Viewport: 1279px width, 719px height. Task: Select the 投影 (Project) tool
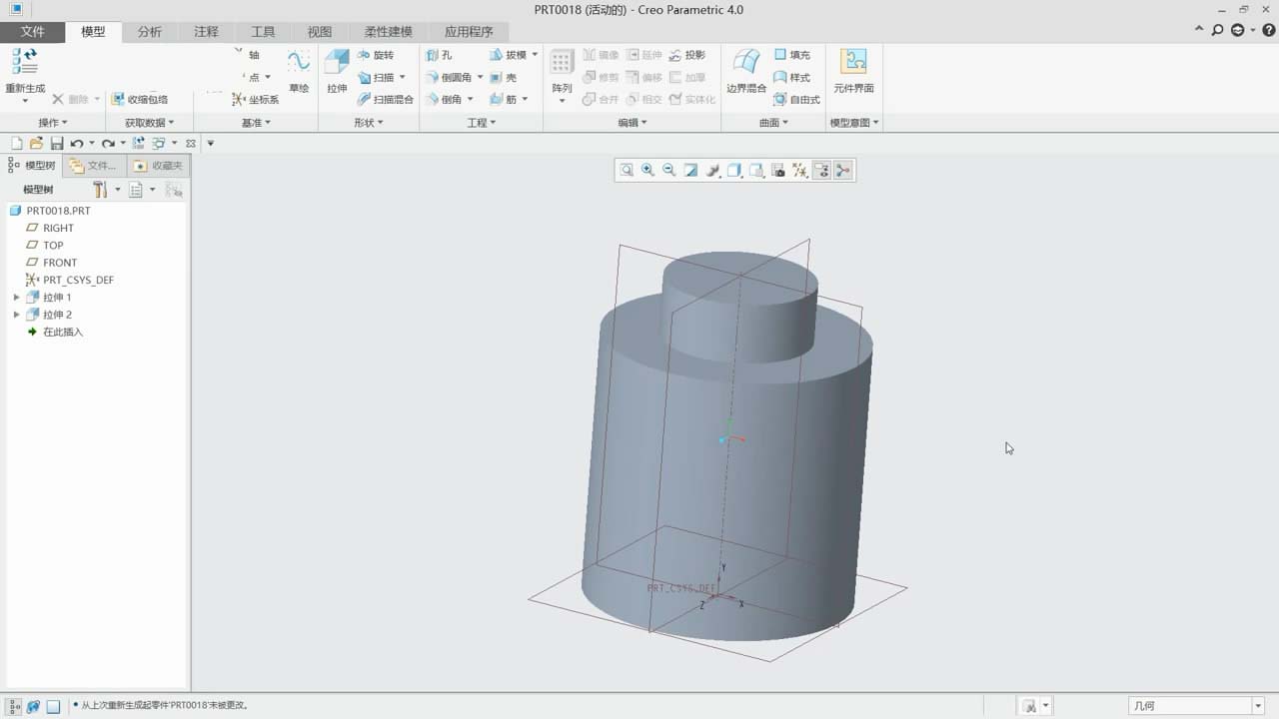pyautogui.click(x=687, y=55)
